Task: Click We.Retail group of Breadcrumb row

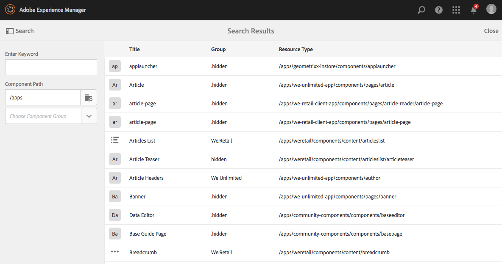Action: [222, 252]
